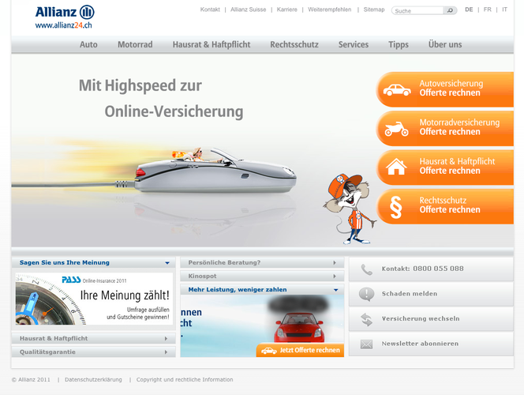Click Kontakt: 0800 055 088 text
The width and height of the screenshot is (524, 395).
point(422,269)
